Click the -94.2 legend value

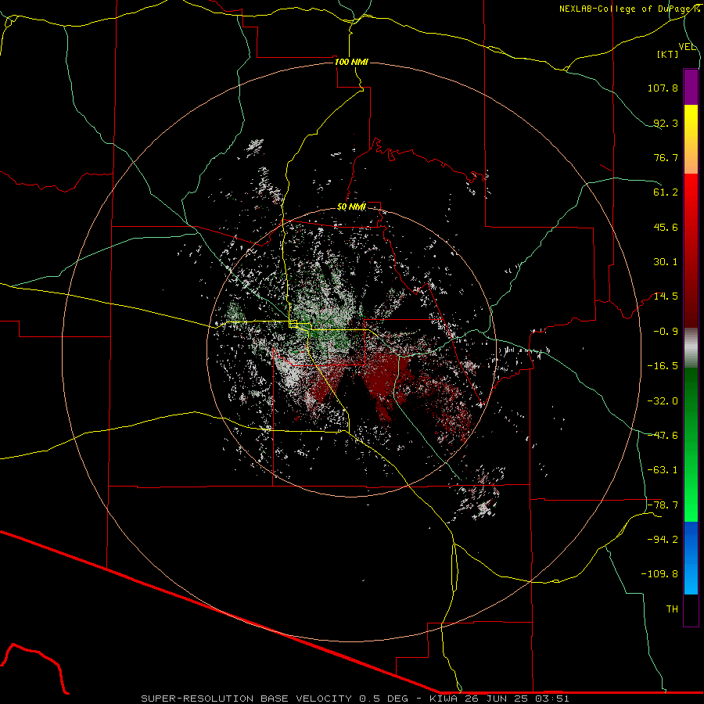pos(663,540)
